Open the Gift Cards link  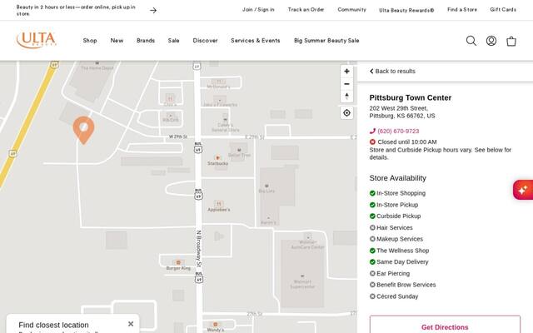pos(503,9)
